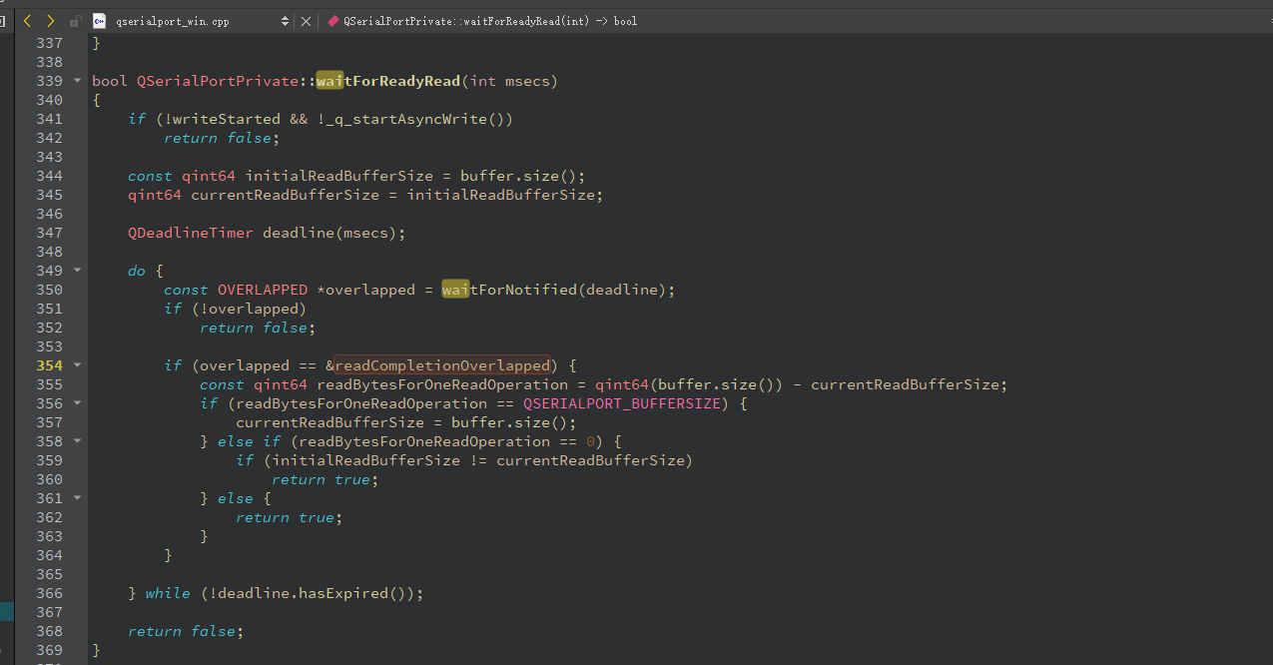
Task: Click QSerialPortPrivate class name on line 339
Action: pyautogui.click(x=218, y=81)
